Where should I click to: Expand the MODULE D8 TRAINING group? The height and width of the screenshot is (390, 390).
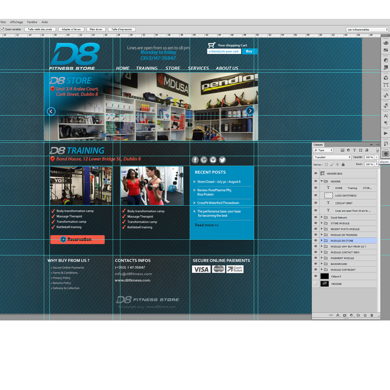(x=322, y=235)
